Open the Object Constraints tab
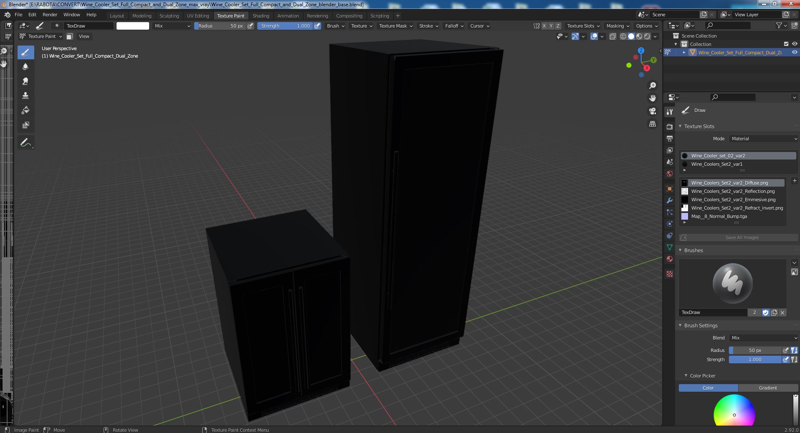Viewport: 800px width, 433px height. point(670,235)
